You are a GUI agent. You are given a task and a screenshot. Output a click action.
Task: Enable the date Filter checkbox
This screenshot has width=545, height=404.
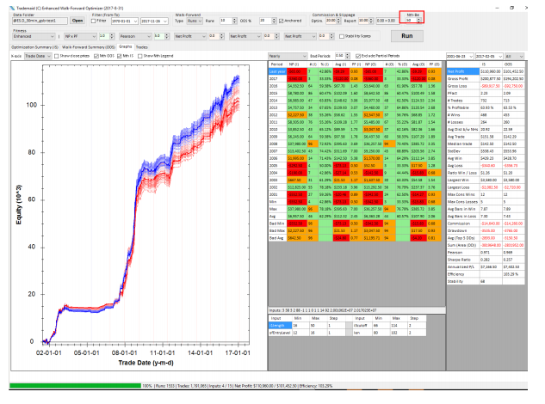point(94,19)
